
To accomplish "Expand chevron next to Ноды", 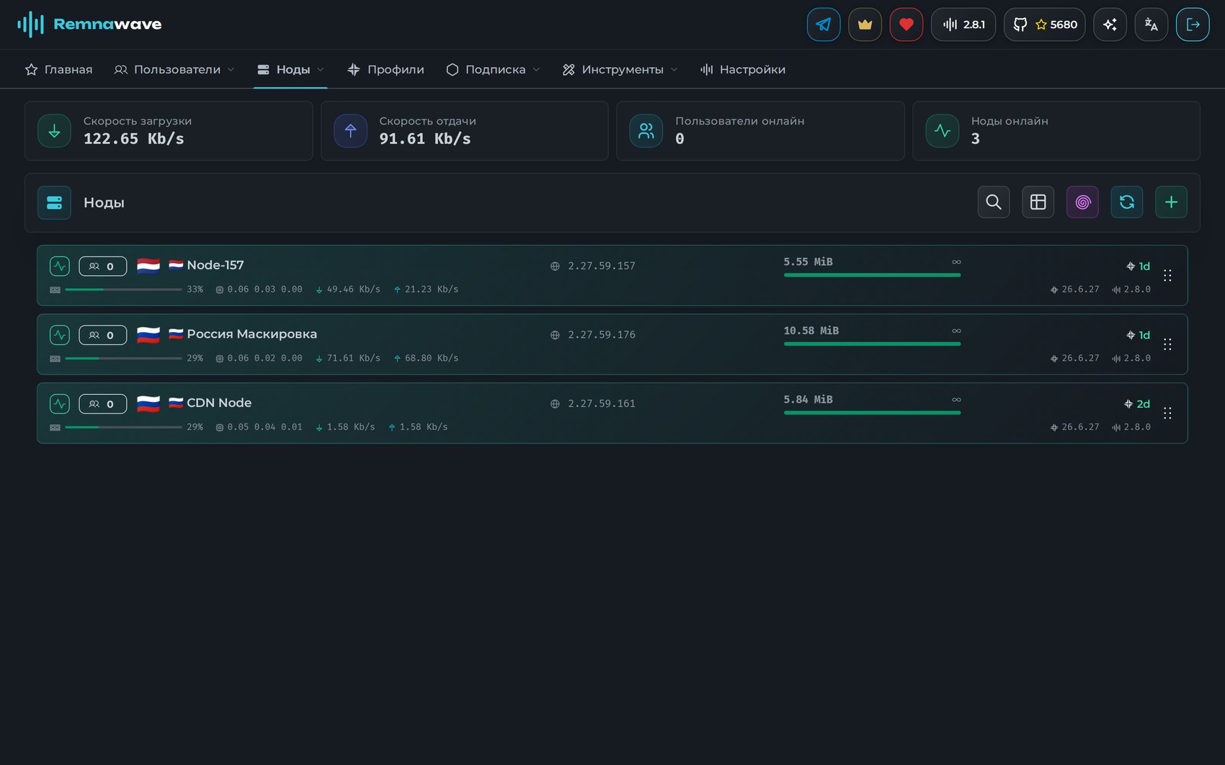I will click(321, 70).
